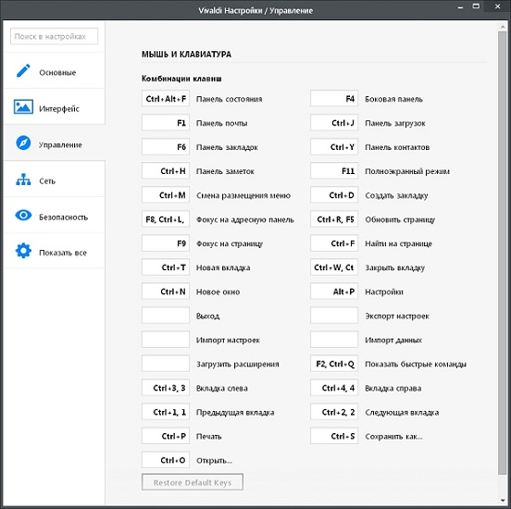
Task: Click the eye icon for Безопасность
Action: [x=23, y=215]
